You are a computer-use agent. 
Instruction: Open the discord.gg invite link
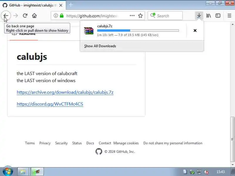(x=50, y=104)
